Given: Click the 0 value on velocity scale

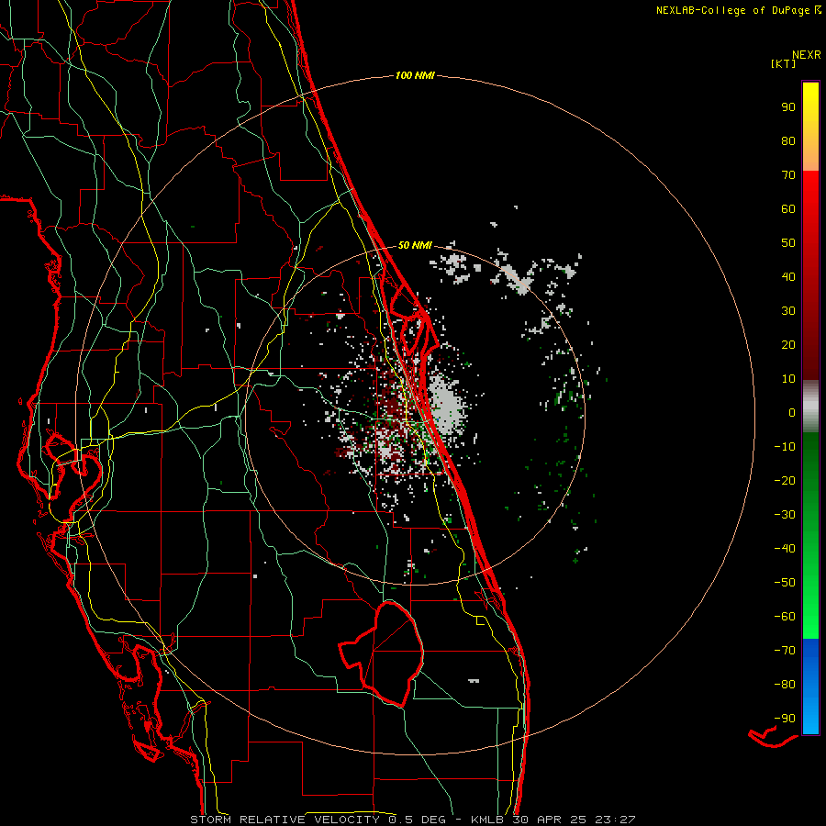Looking at the screenshot, I should click(x=792, y=412).
